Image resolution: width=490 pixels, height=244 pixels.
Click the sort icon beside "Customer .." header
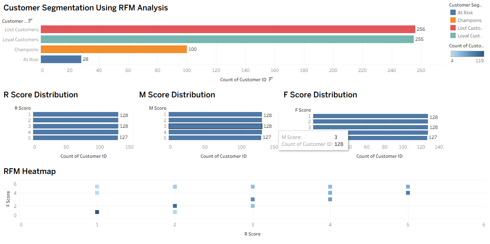tap(30, 21)
